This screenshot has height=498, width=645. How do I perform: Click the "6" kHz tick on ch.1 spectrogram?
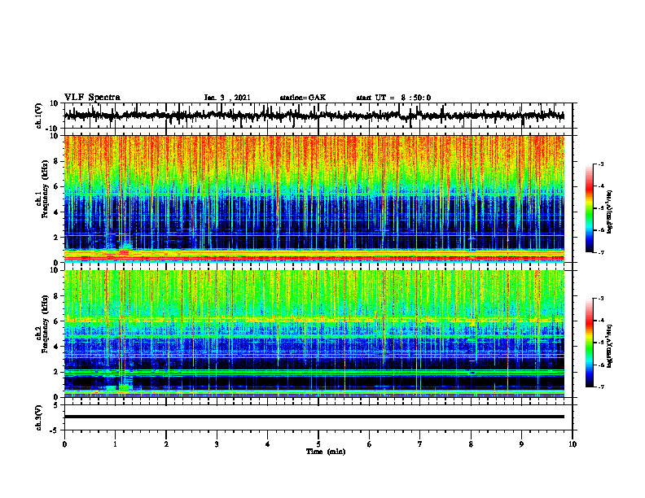56,186
